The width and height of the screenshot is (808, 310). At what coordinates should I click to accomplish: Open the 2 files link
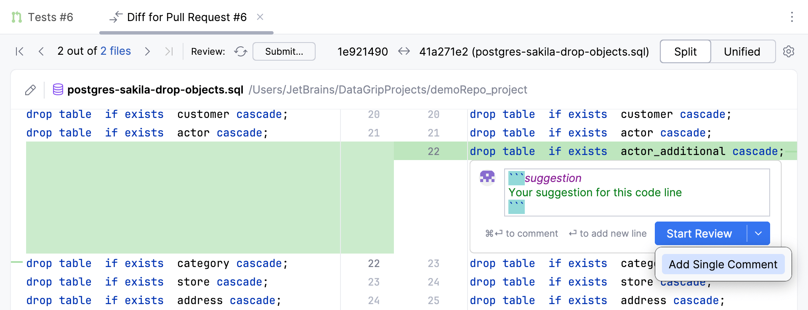(x=116, y=51)
